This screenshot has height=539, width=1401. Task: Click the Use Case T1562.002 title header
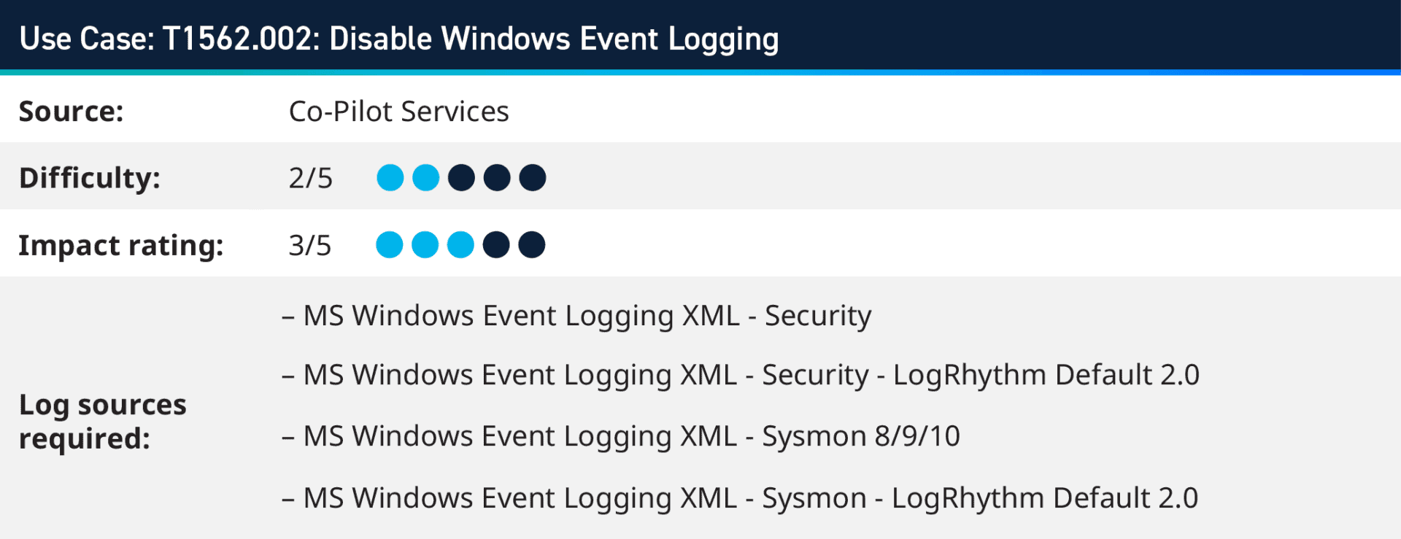399,39
